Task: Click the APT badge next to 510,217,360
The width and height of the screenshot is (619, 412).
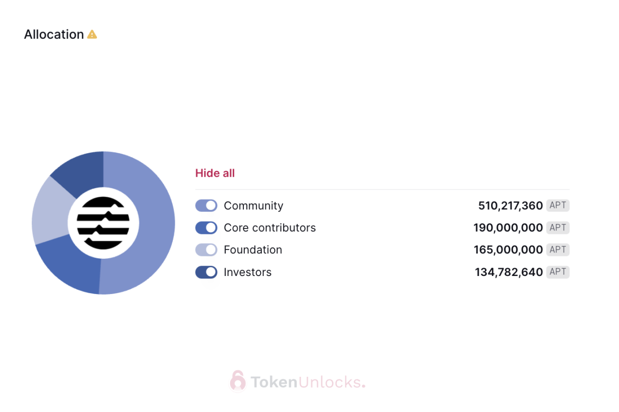Action: point(558,206)
